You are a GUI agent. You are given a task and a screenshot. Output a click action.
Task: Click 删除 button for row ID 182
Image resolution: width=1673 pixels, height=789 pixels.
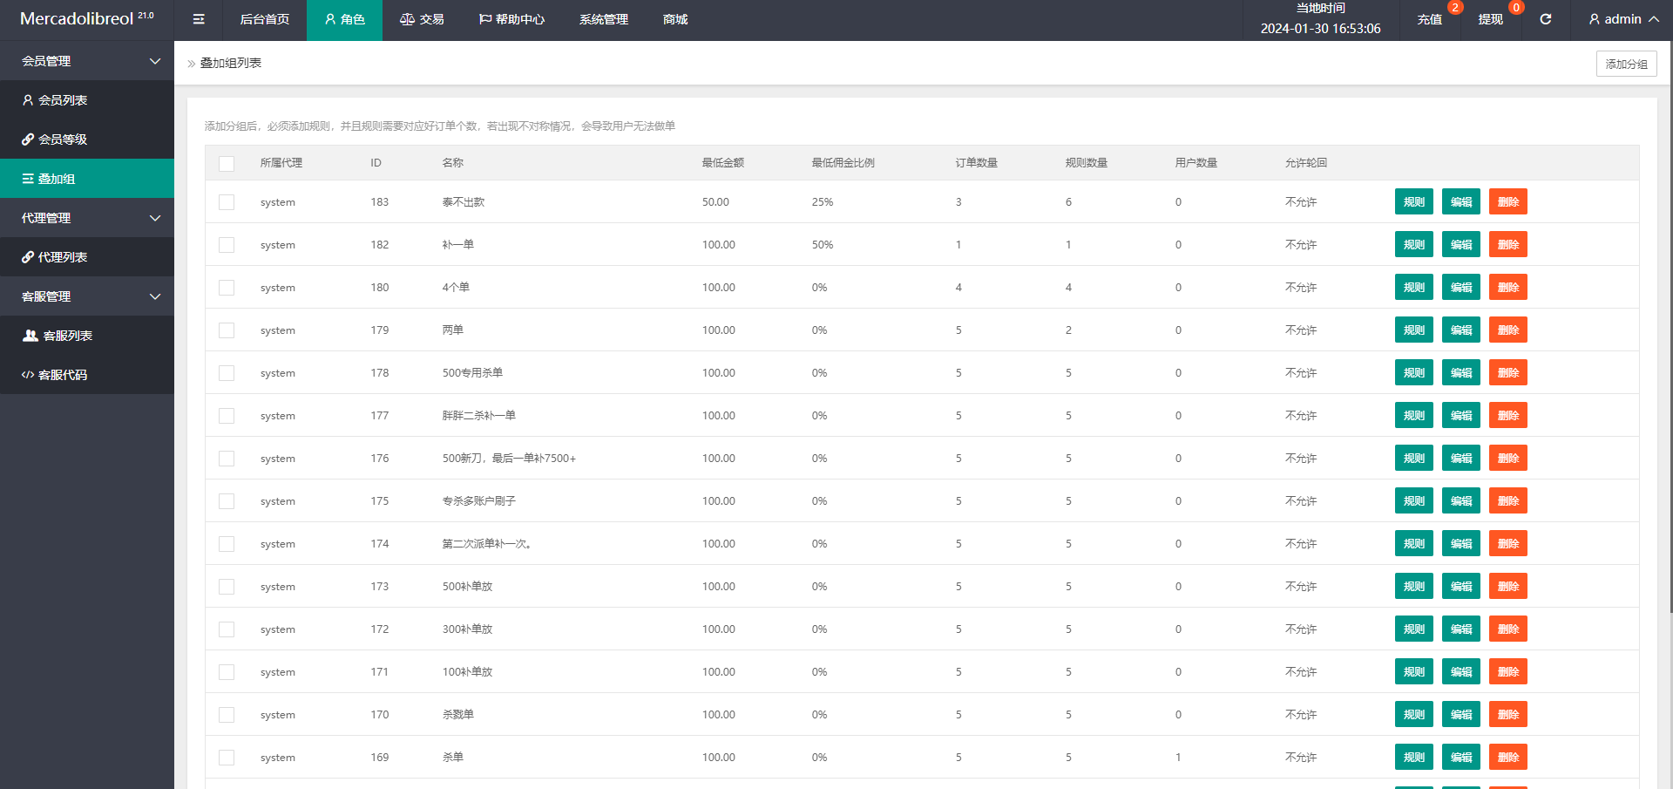click(x=1507, y=245)
